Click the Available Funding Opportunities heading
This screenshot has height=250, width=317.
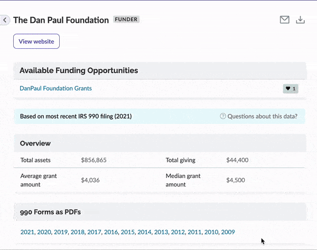(x=79, y=70)
